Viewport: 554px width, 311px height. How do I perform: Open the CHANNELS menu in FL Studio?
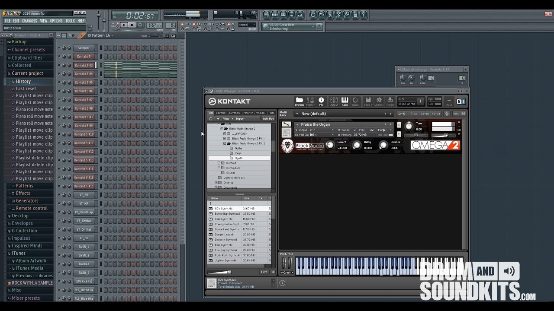29,21
